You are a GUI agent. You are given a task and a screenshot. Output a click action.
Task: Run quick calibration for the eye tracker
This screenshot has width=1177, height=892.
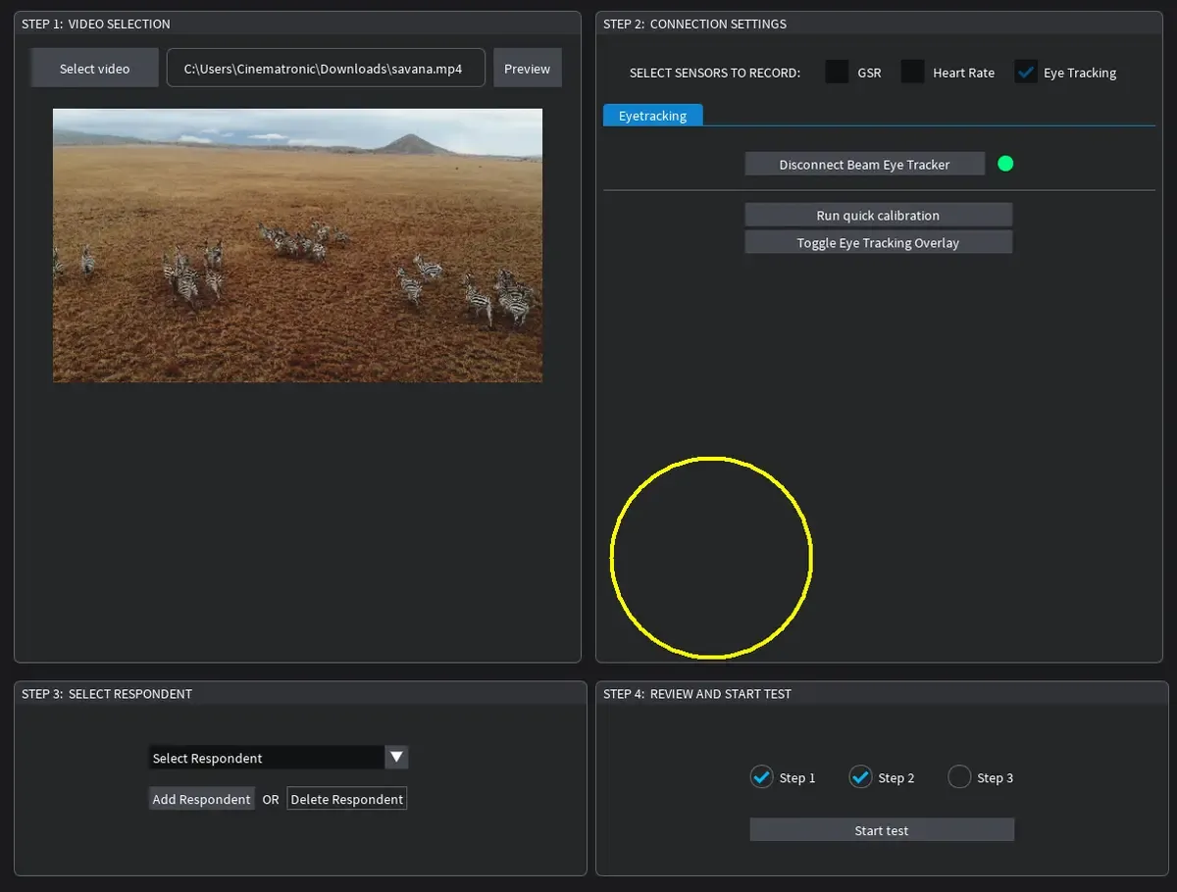(878, 215)
